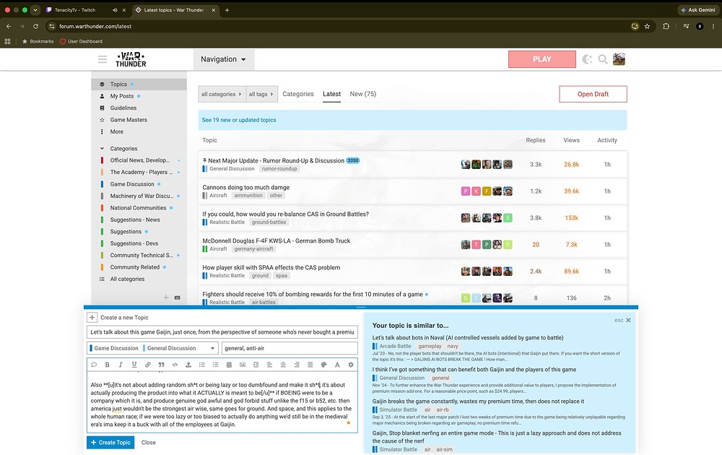Screen dimensions: 722x455
Task: Sort topics by the Views column header
Action: point(571,140)
